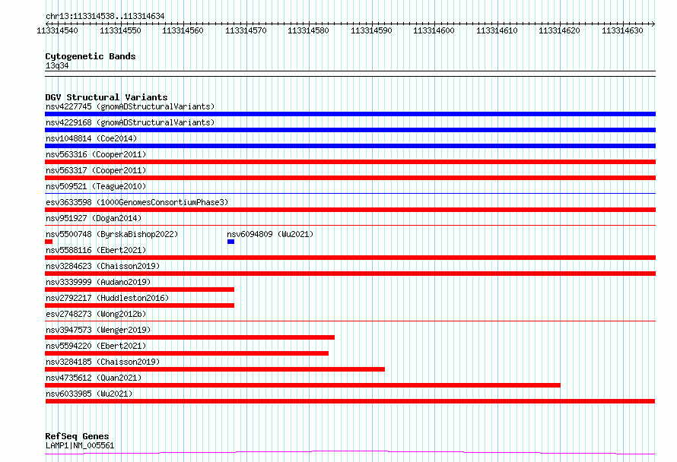The width and height of the screenshot is (677, 462).
Task: Click ruler position 113314620
Action: pos(560,30)
